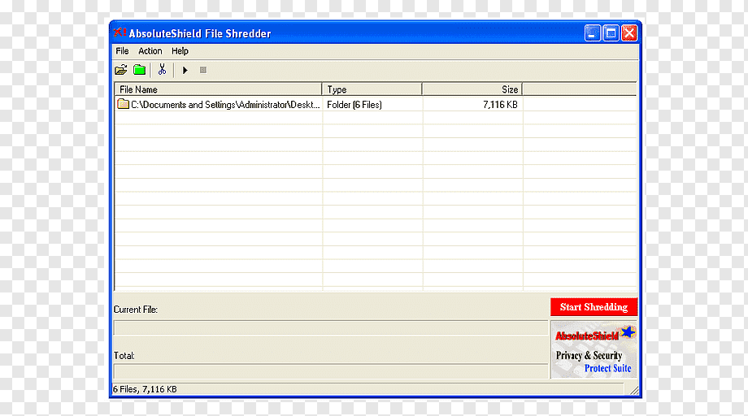Sort by the Size column header

(x=472, y=89)
